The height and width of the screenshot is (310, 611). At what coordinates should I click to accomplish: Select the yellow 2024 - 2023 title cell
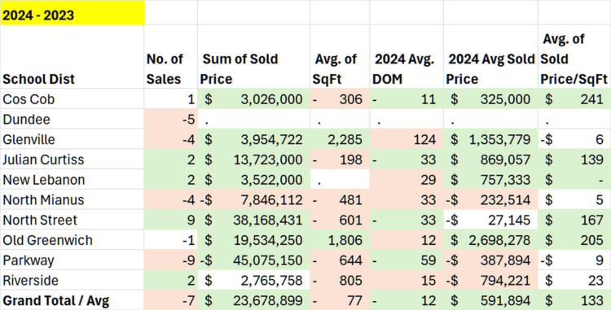click(72, 12)
